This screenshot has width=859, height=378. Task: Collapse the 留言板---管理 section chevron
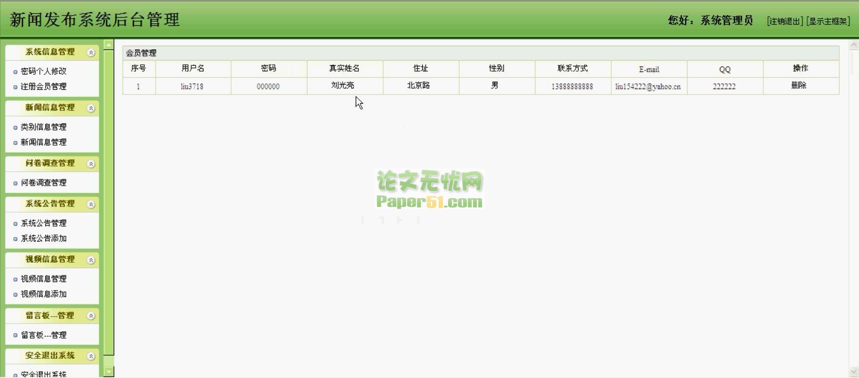(91, 316)
